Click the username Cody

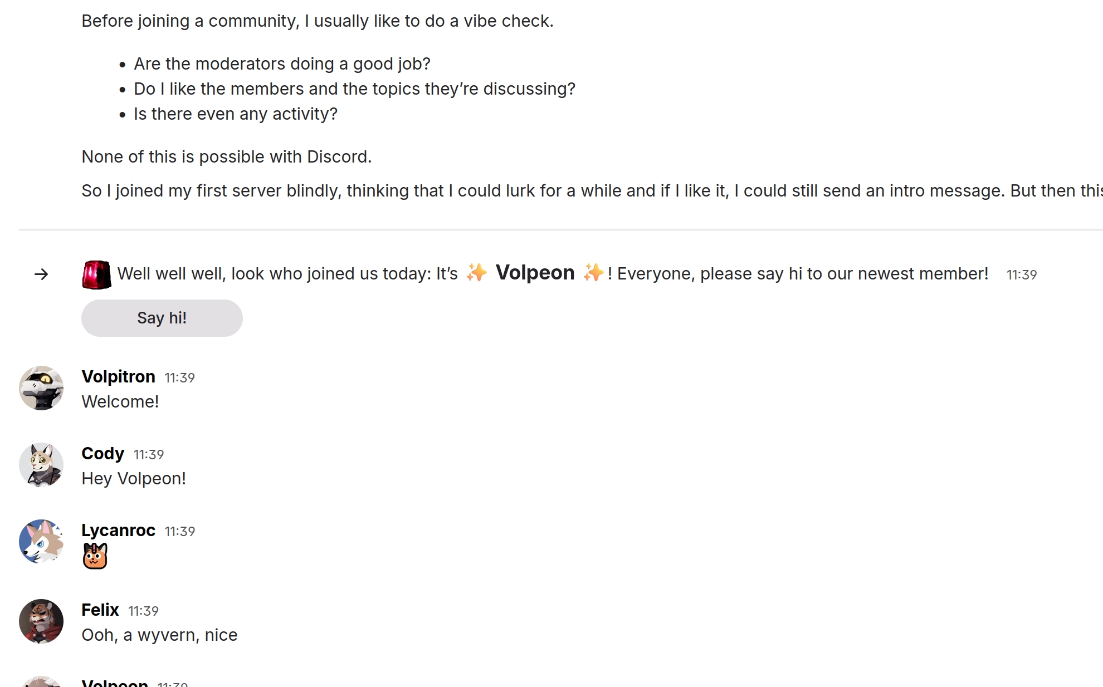pyautogui.click(x=103, y=453)
